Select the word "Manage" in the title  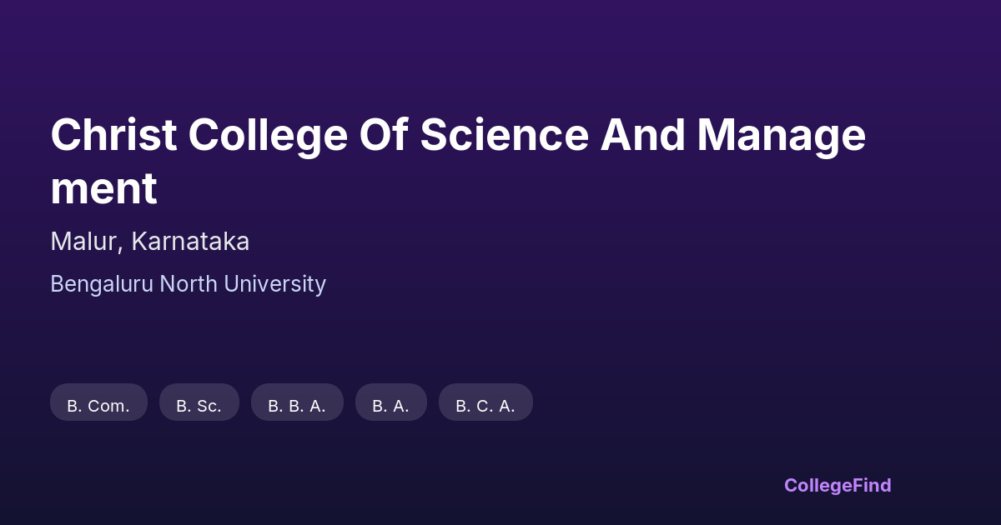(782, 136)
